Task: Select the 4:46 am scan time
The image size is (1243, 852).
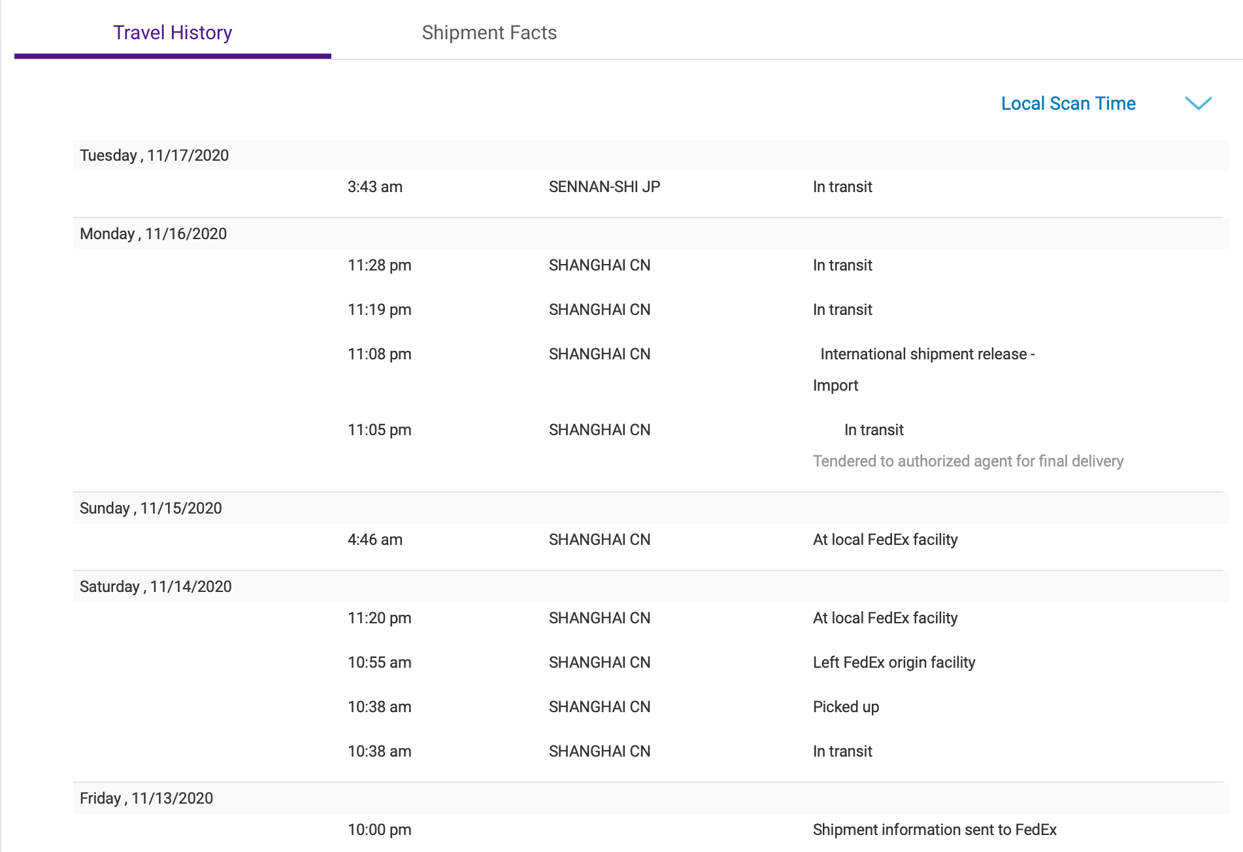Action: tap(375, 540)
